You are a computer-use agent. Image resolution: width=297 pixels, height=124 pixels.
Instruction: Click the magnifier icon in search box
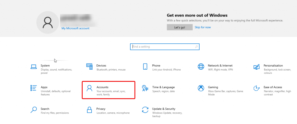click(x=196, y=47)
